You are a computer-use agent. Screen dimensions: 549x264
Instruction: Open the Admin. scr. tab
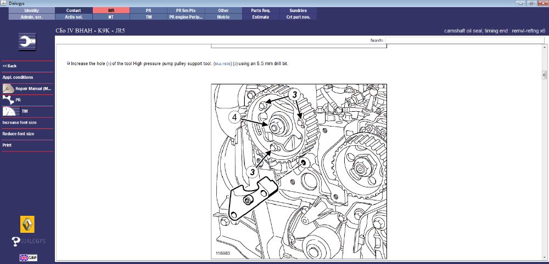pos(32,17)
